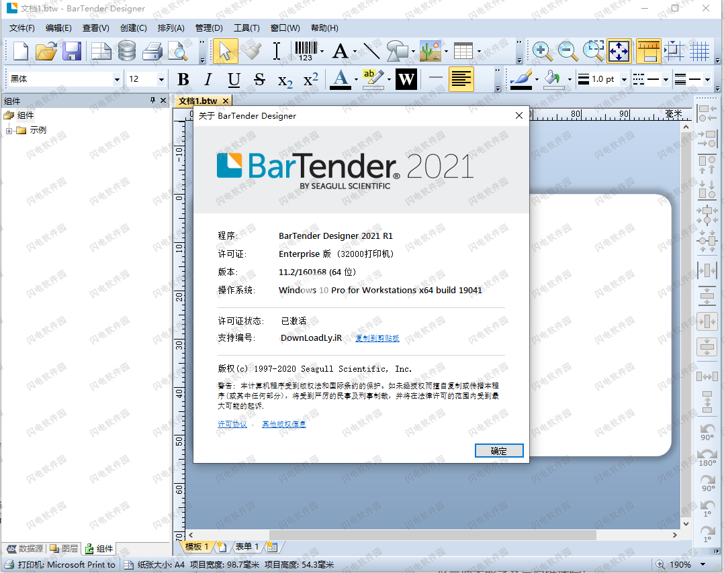Screen dimensions: 724x573
Task: Open the font name dropdown showing 黑体
Action: click(118, 79)
